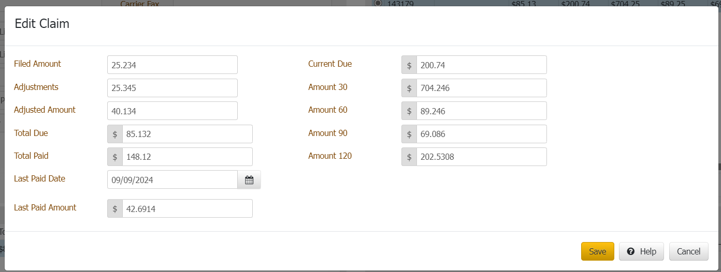The height and width of the screenshot is (272, 721).
Task: Click the dollar sign by Last Paid Amount
Action: click(115, 209)
